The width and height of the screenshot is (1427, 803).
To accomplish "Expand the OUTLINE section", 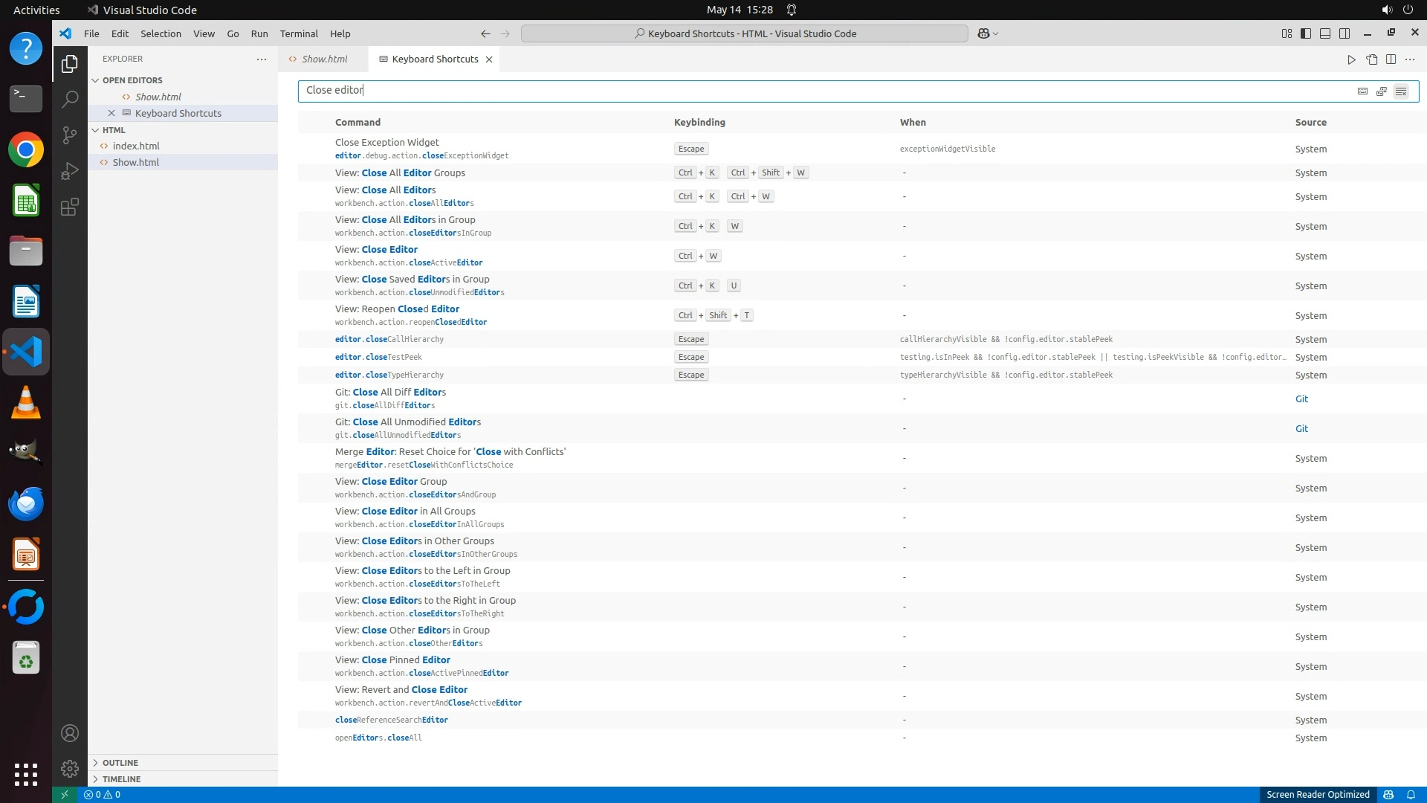I will pyautogui.click(x=120, y=763).
